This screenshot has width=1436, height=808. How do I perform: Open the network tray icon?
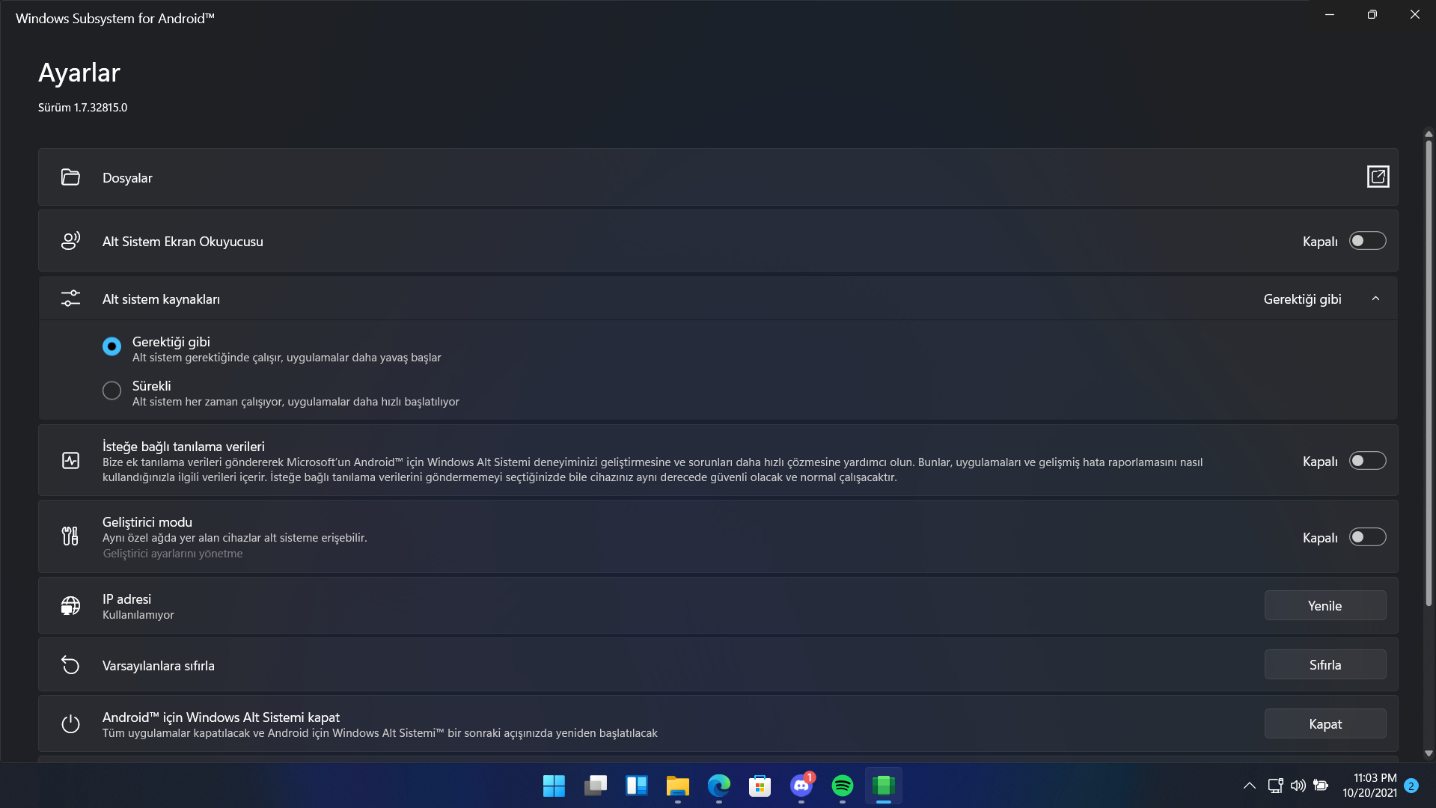[1275, 786]
